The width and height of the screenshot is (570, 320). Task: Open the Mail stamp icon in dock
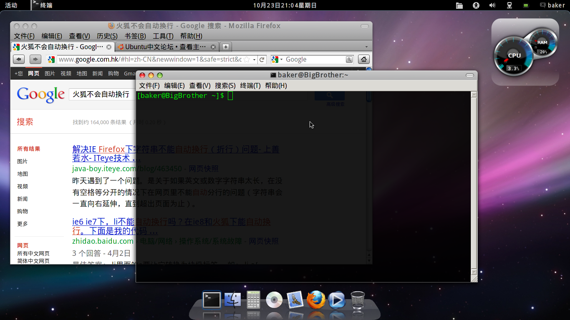[x=295, y=300]
